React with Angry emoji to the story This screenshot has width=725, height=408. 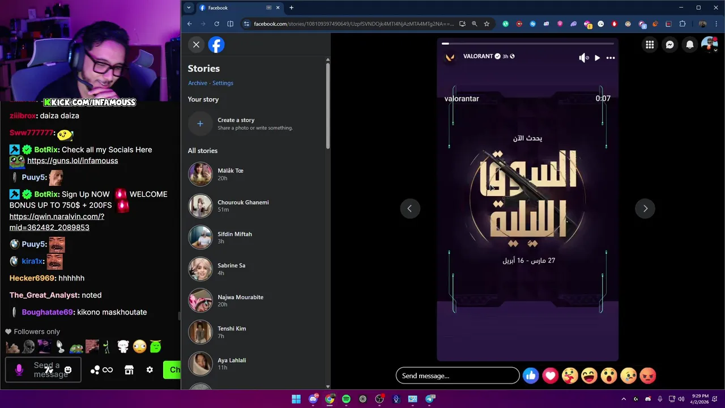tap(647, 375)
